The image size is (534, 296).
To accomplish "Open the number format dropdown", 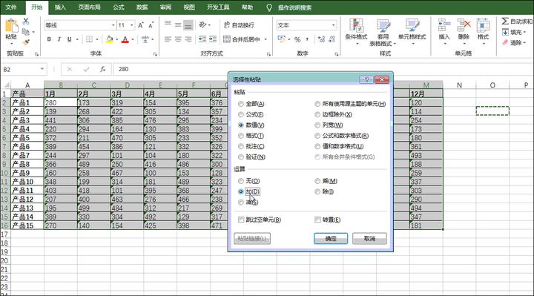I will (333, 25).
